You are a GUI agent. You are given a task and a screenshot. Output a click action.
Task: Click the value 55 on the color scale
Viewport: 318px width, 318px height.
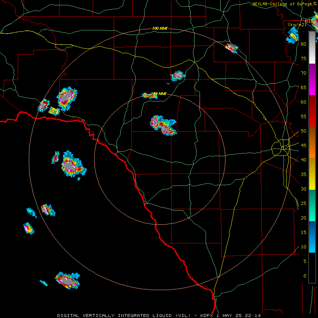(304, 116)
